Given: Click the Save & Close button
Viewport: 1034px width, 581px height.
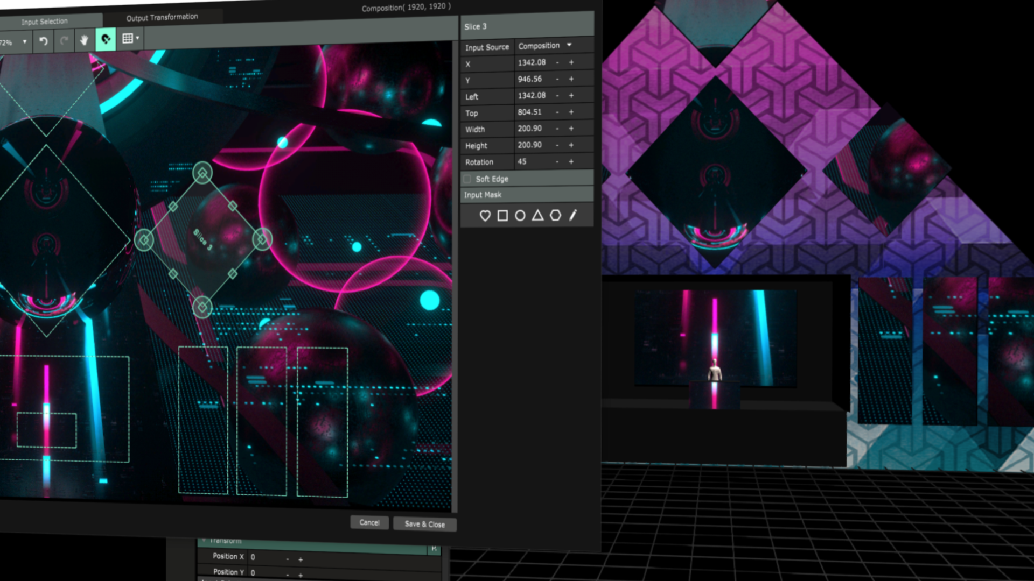Looking at the screenshot, I should 424,524.
